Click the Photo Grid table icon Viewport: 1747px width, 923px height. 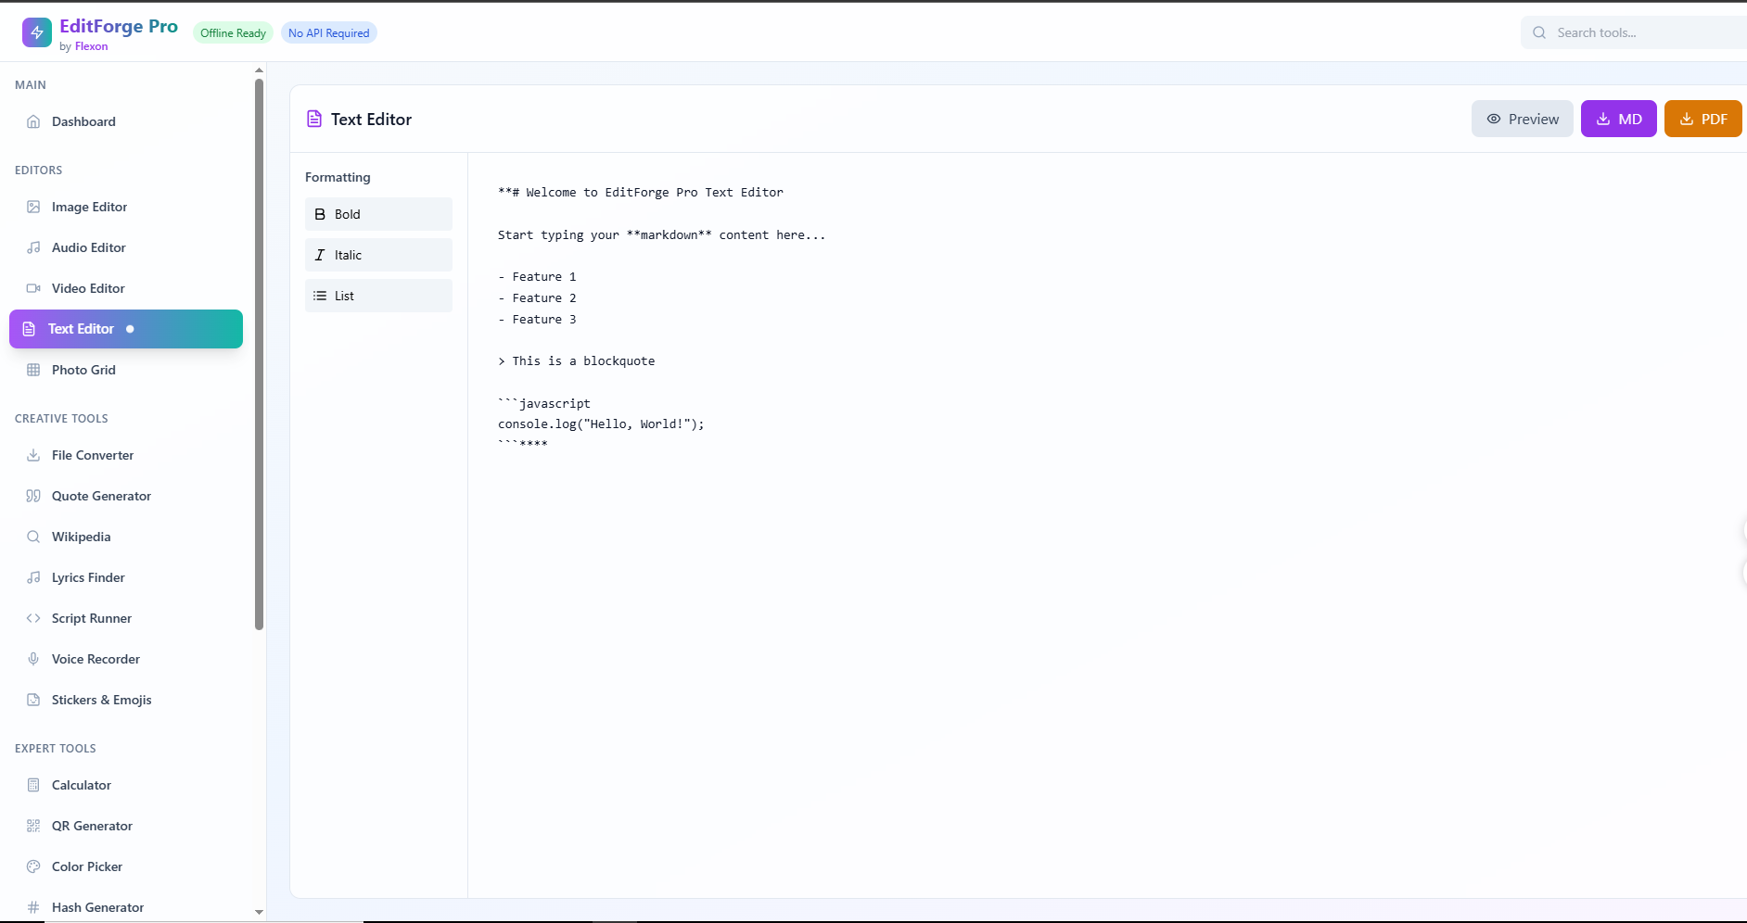click(x=33, y=370)
